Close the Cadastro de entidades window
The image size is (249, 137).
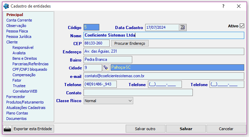point(238,6)
